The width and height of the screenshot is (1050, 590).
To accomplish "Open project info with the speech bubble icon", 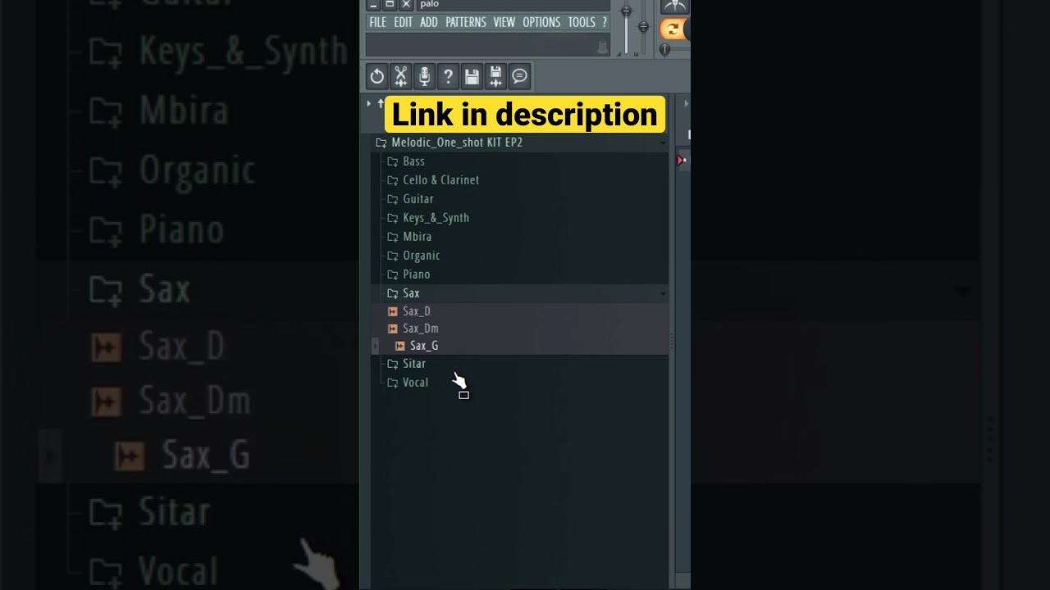I will pyautogui.click(x=519, y=76).
